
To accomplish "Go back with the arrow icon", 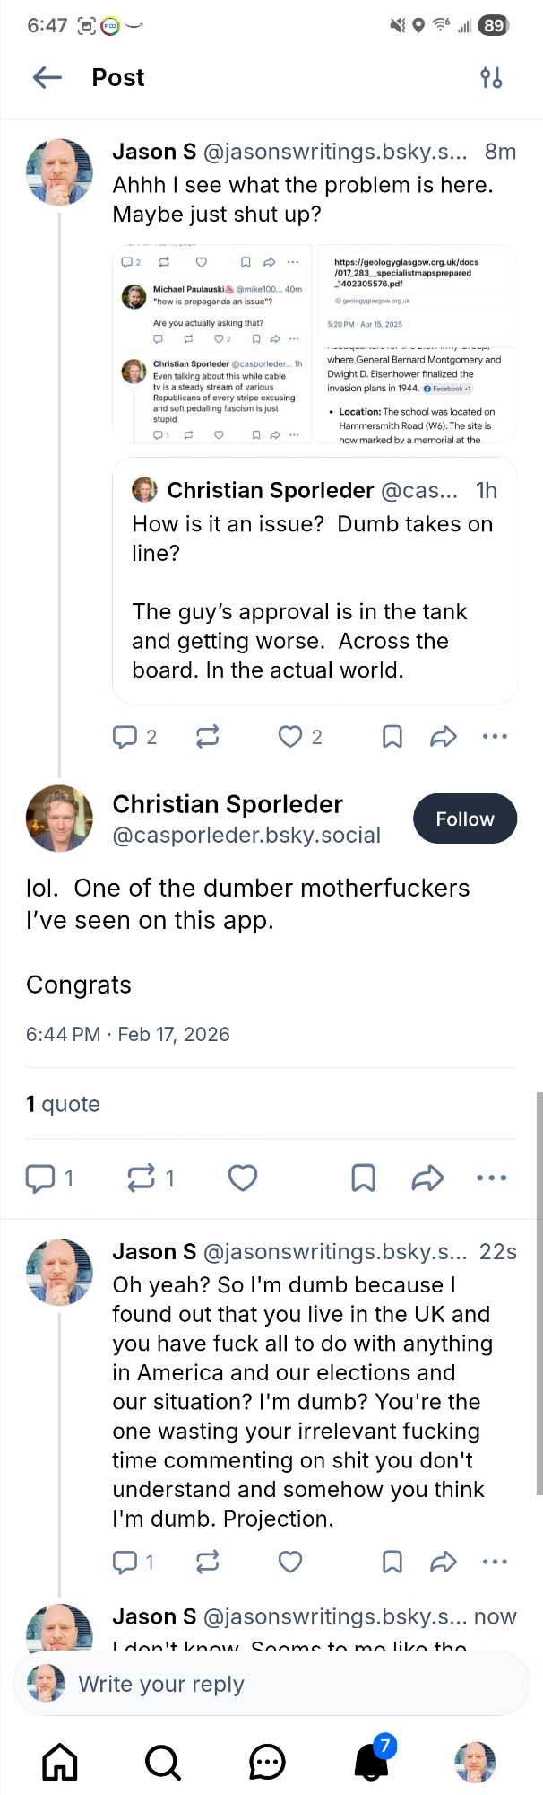I will tap(47, 78).
